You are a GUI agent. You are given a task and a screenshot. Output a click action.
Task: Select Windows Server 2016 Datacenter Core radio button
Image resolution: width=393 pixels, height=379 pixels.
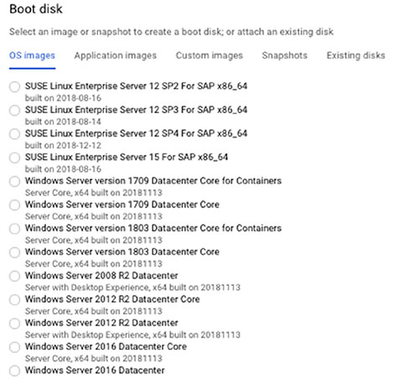tap(14, 347)
